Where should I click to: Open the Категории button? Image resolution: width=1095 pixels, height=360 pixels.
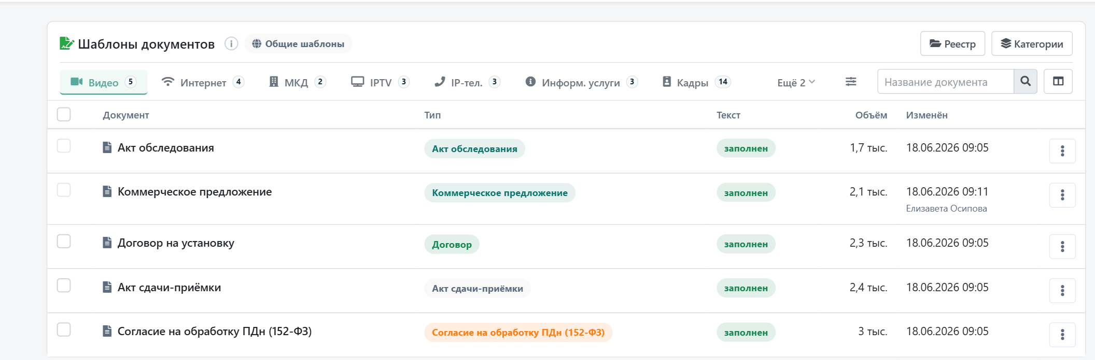coord(1032,44)
